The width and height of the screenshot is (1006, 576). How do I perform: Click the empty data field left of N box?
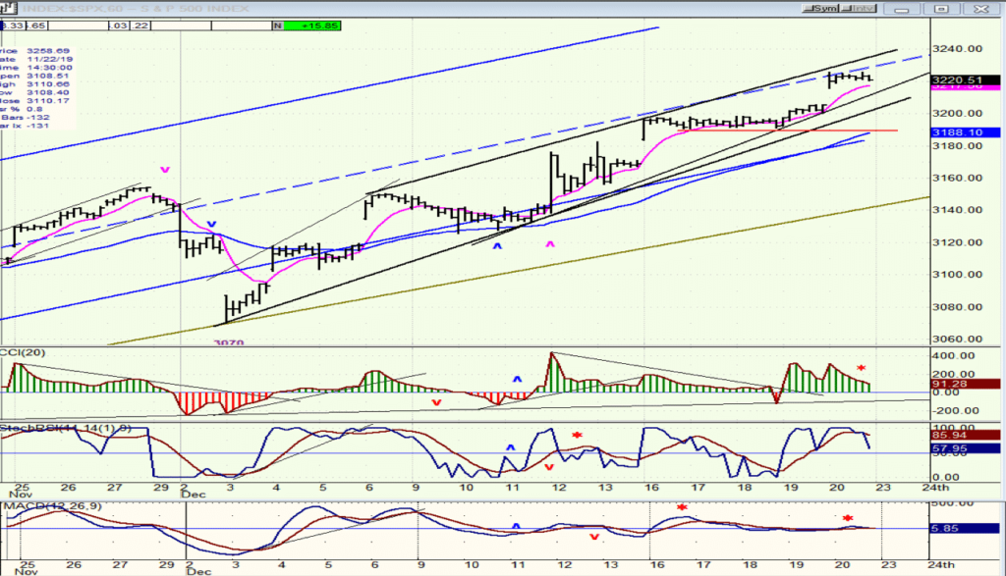[242, 26]
